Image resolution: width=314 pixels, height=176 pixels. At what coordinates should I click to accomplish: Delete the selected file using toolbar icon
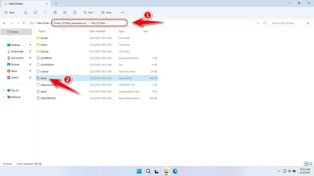coord(75,12)
